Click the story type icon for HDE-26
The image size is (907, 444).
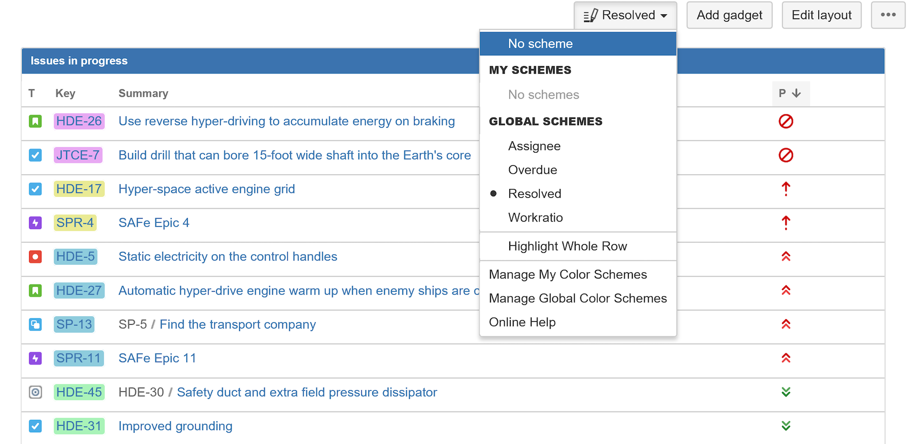(35, 121)
